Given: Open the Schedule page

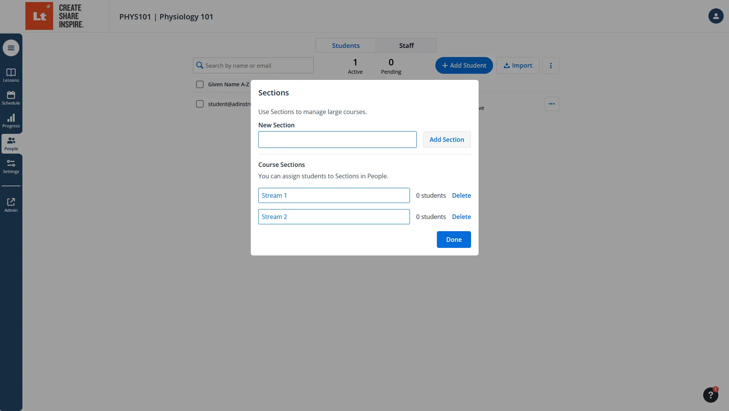Looking at the screenshot, I should click(x=11, y=98).
